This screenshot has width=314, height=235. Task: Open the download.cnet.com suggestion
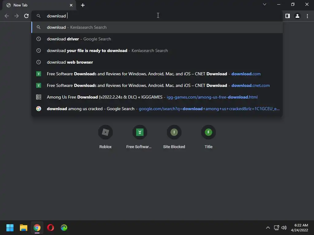tap(157, 85)
